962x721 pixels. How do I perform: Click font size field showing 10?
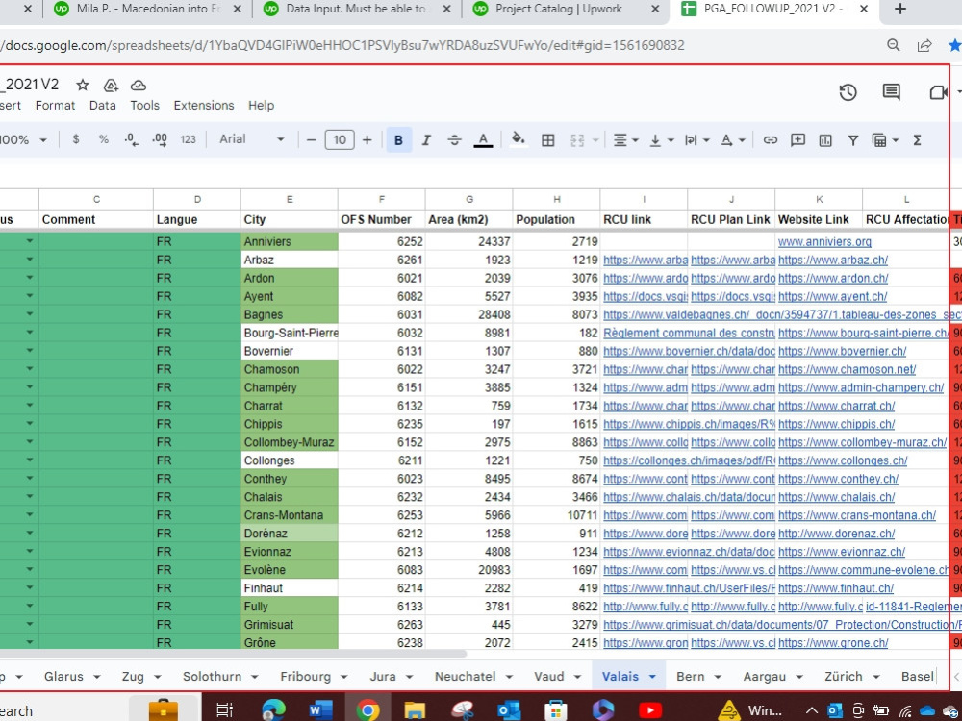(x=340, y=140)
